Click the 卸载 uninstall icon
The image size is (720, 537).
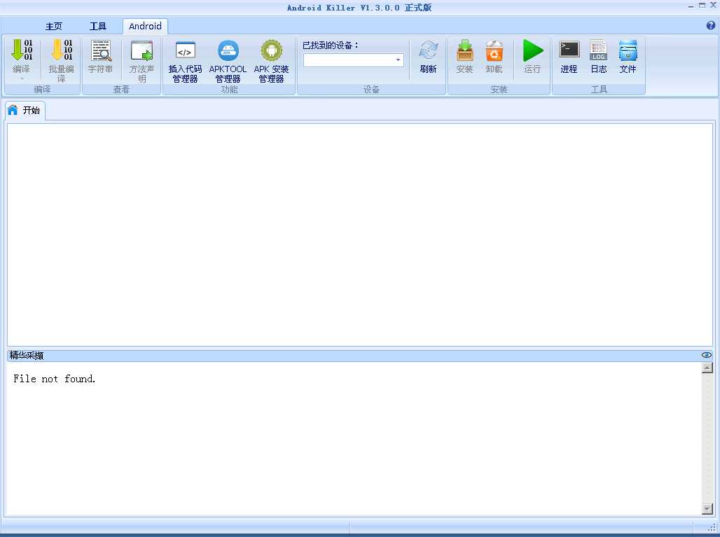[494, 50]
